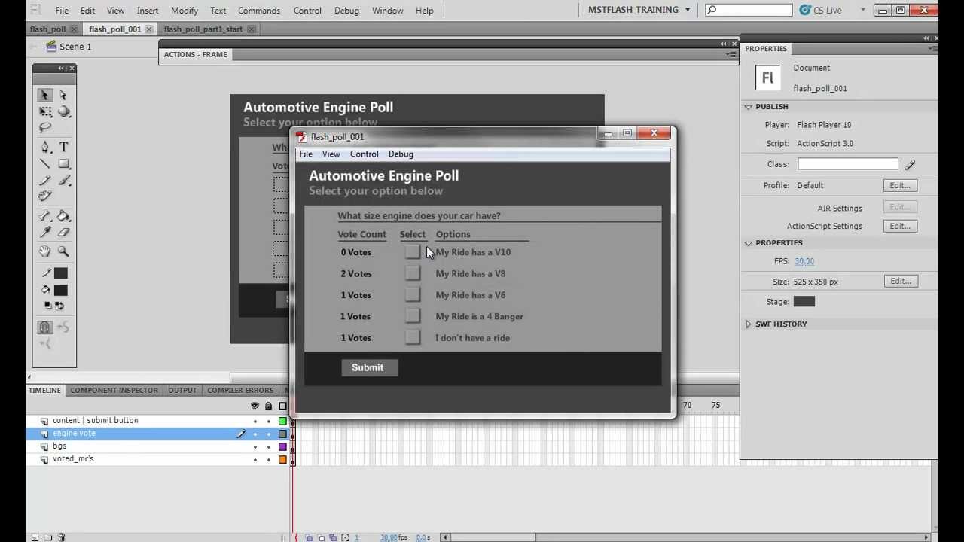Switch to the OUTPUT tab
964x542 pixels.
point(182,390)
